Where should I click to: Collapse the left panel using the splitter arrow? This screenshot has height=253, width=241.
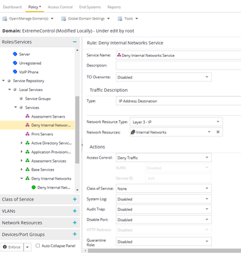click(82, 145)
